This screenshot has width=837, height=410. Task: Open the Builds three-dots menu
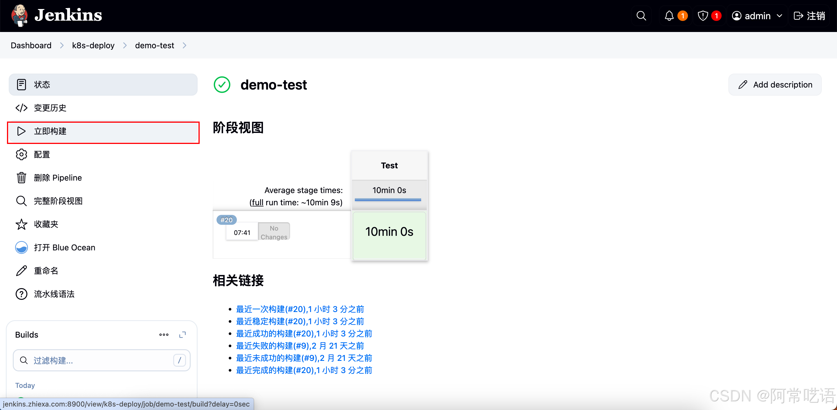(x=164, y=335)
